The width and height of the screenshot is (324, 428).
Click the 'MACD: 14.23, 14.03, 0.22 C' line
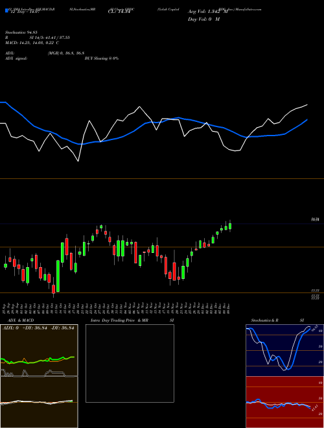(32, 43)
